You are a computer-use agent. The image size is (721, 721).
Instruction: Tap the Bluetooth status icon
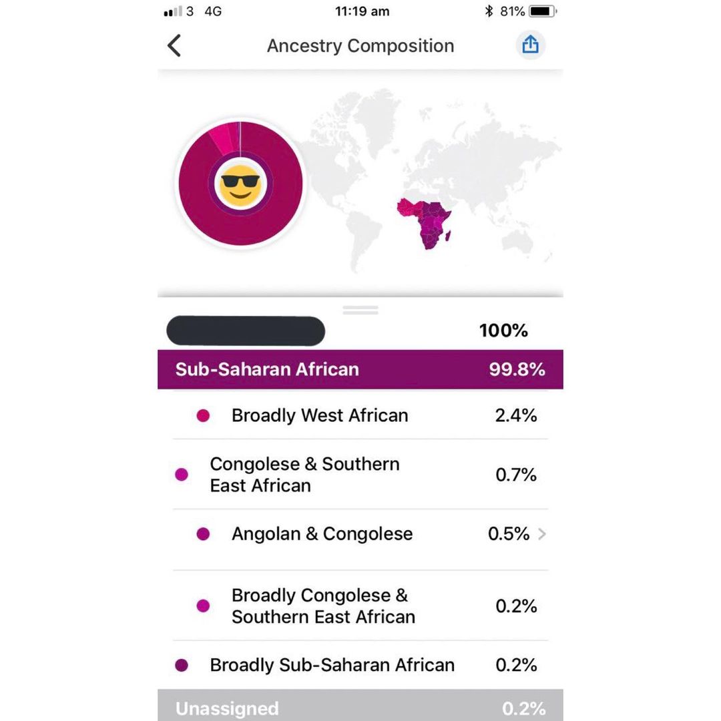(x=489, y=11)
